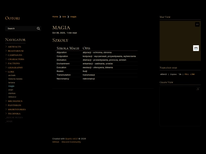Expand the Technika folder chevron
The width and height of the screenshot is (206, 154).
6,114
